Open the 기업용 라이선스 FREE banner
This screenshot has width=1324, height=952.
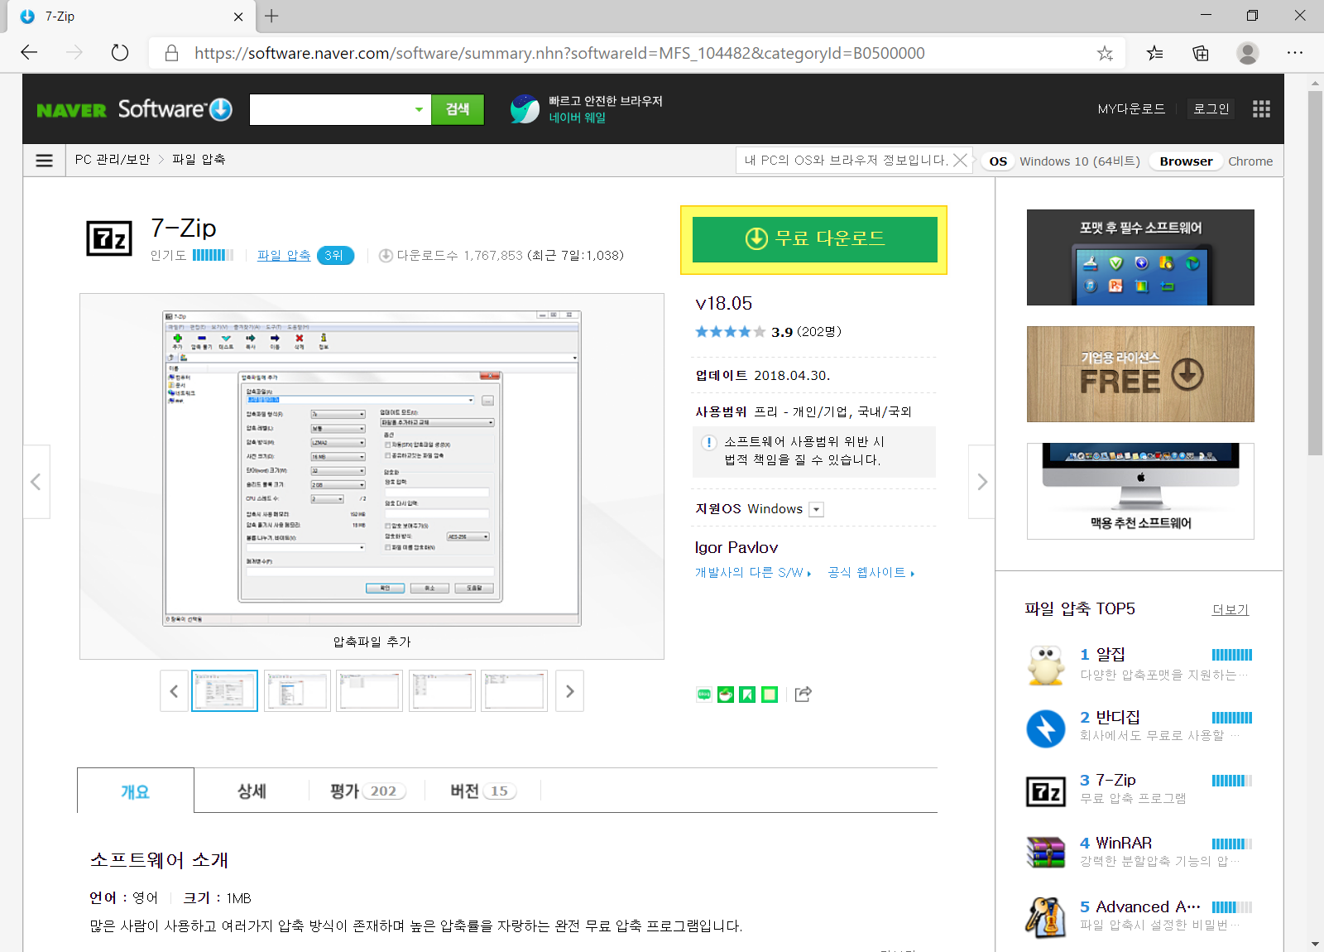1140,374
